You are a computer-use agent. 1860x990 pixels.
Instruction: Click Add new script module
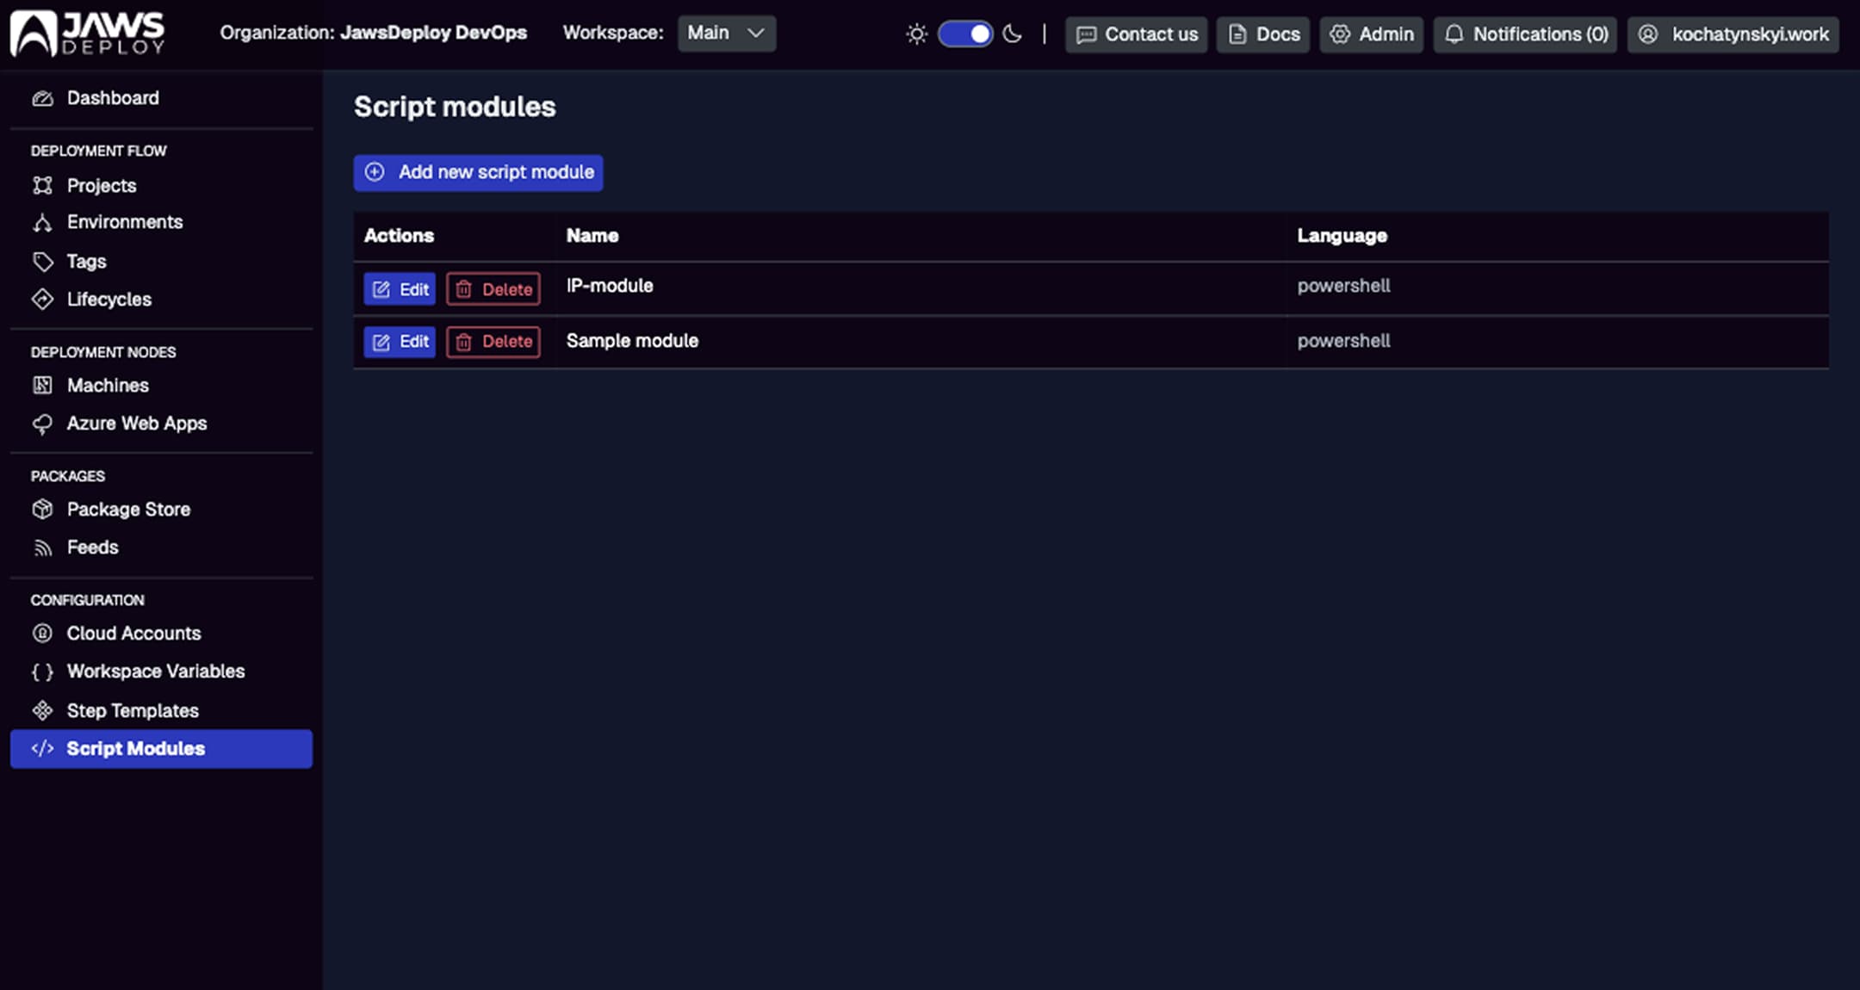pos(477,172)
